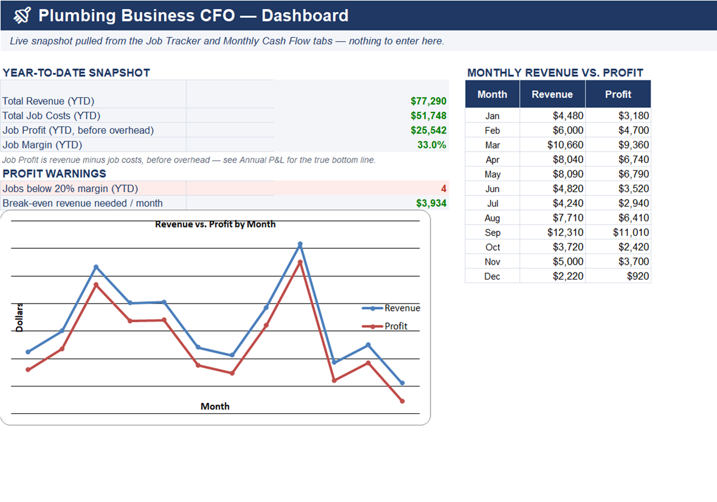Select the Month axis title on chart

215,406
